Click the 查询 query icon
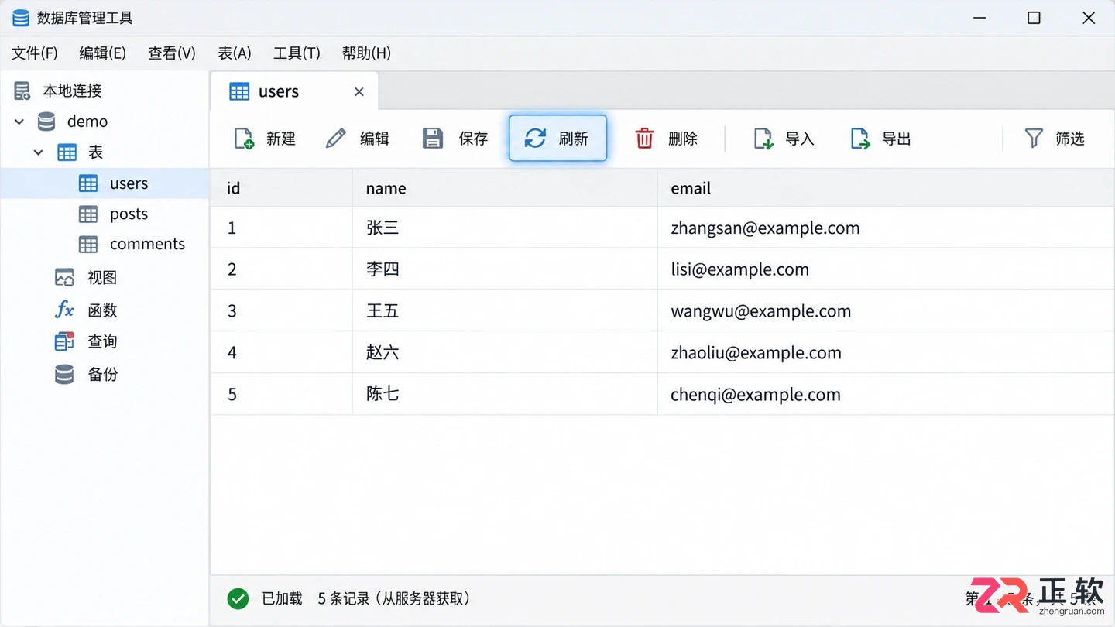The width and height of the screenshot is (1115, 627). [x=64, y=341]
